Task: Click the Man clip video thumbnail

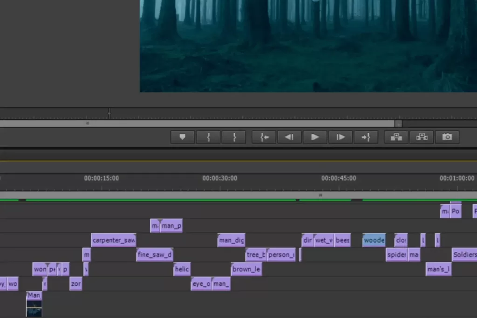Action: tap(34, 307)
